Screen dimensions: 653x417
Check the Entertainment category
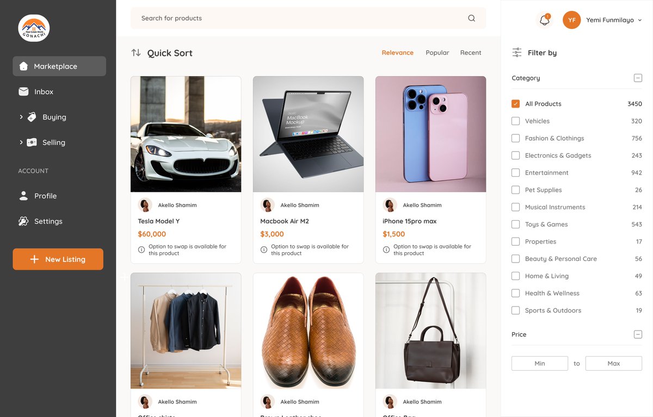click(516, 173)
